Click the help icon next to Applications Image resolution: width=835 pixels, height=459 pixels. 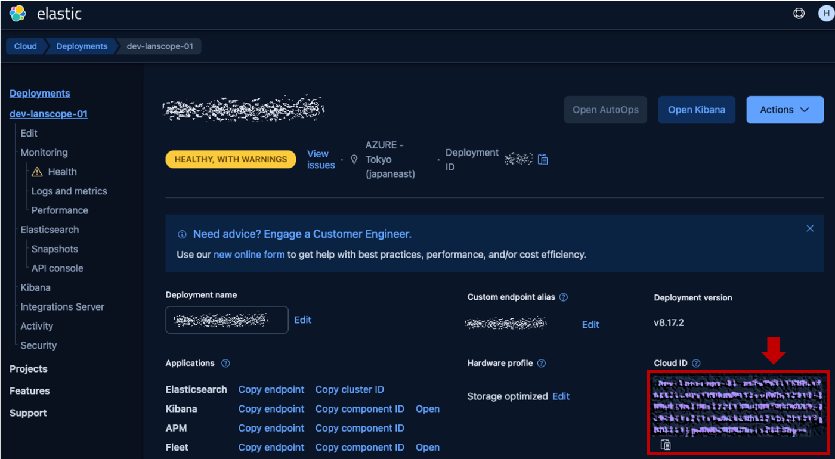pos(225,363)
